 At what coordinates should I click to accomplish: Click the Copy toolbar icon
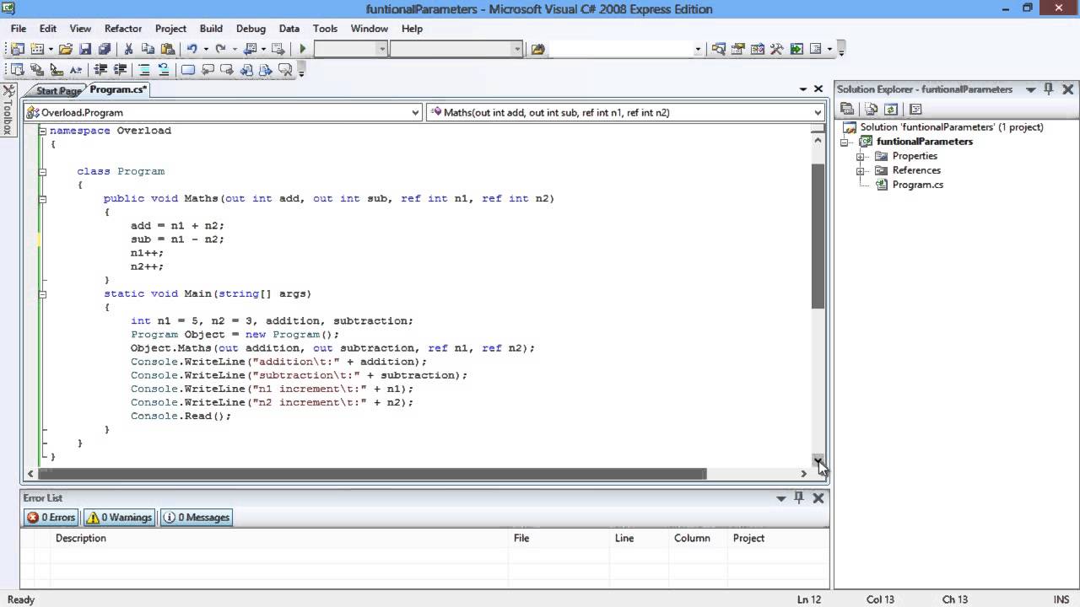click(x=148, y=49)
